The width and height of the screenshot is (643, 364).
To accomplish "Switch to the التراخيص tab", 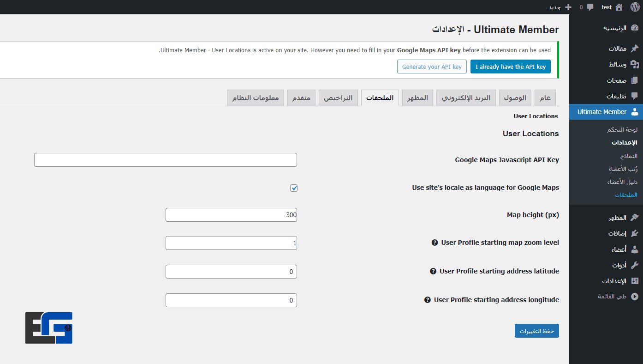I will pyautogui.click(x=338, y=97).
